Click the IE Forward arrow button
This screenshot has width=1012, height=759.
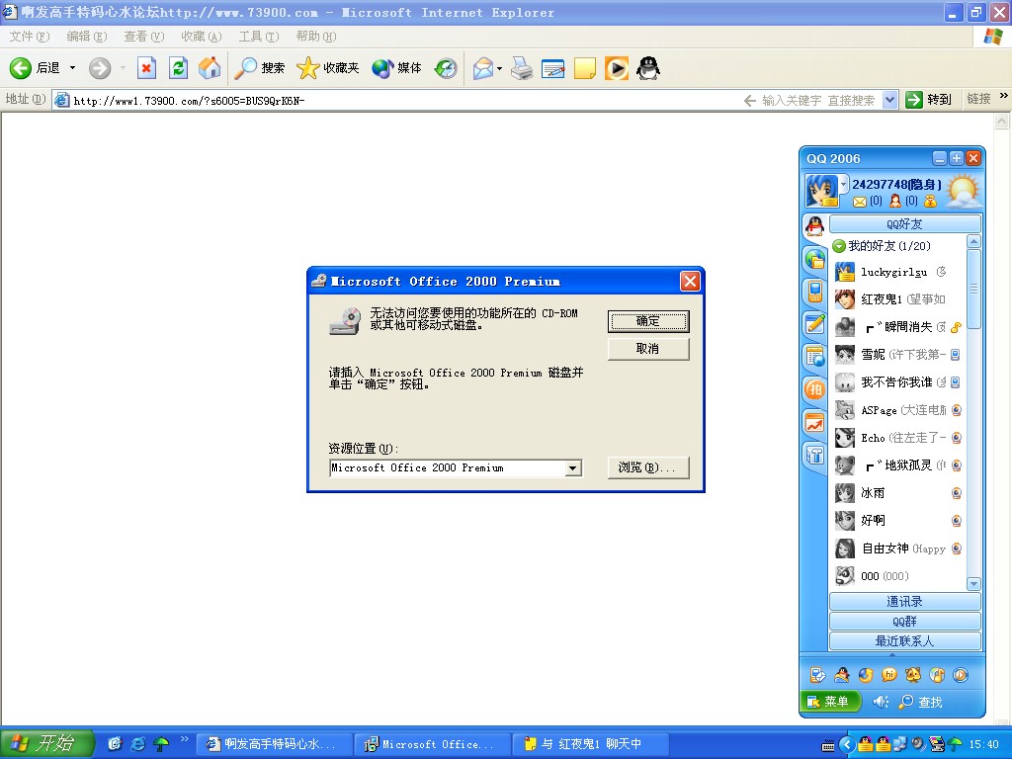[100, 68]
